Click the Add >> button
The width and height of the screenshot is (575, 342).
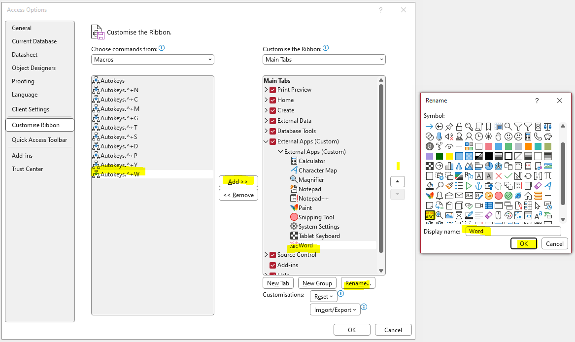tap(238, 181)
